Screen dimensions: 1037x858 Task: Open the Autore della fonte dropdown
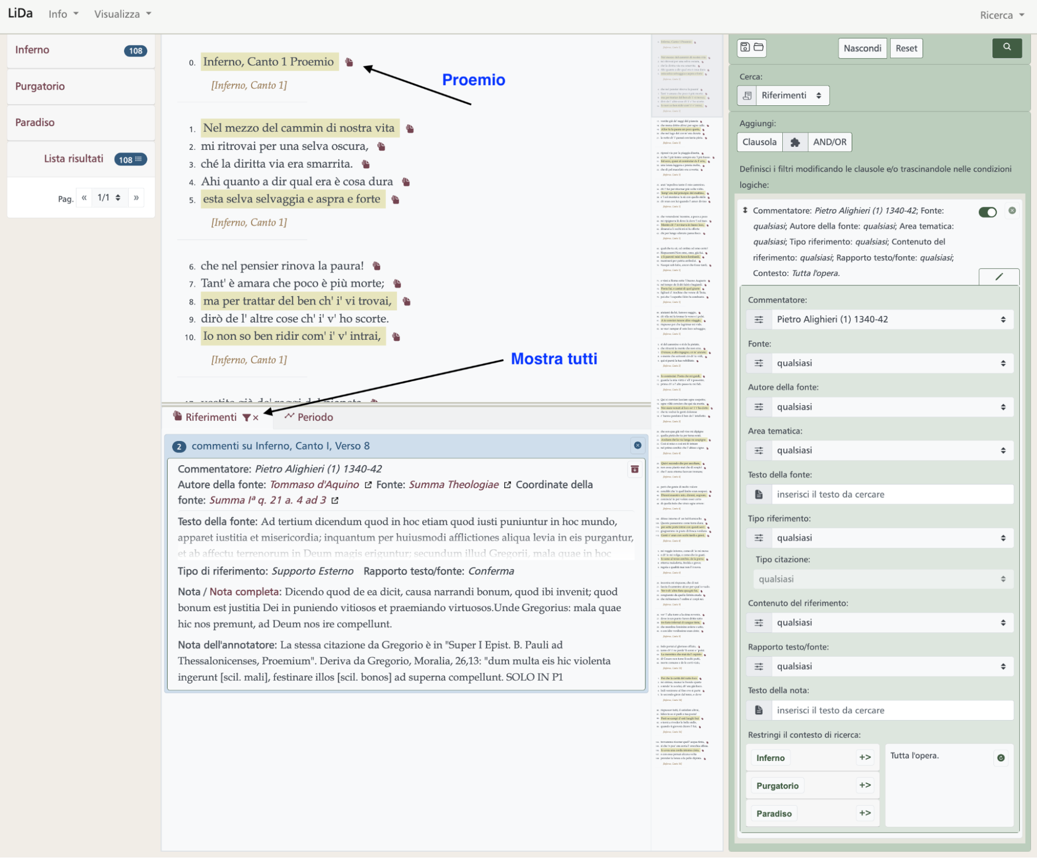[892, 407]
